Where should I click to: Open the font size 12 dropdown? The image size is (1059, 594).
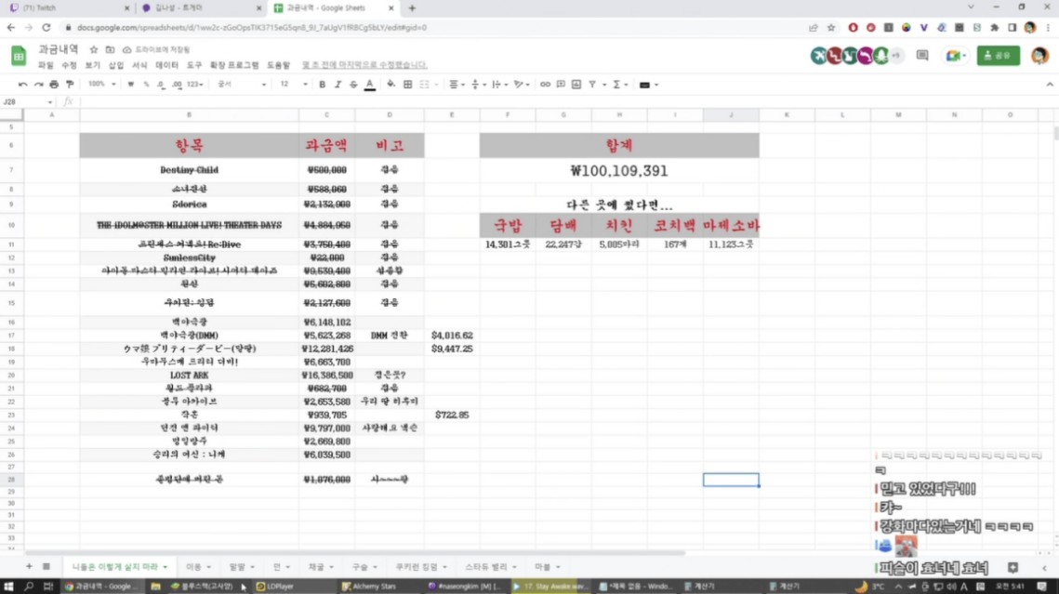coord(291,85)
